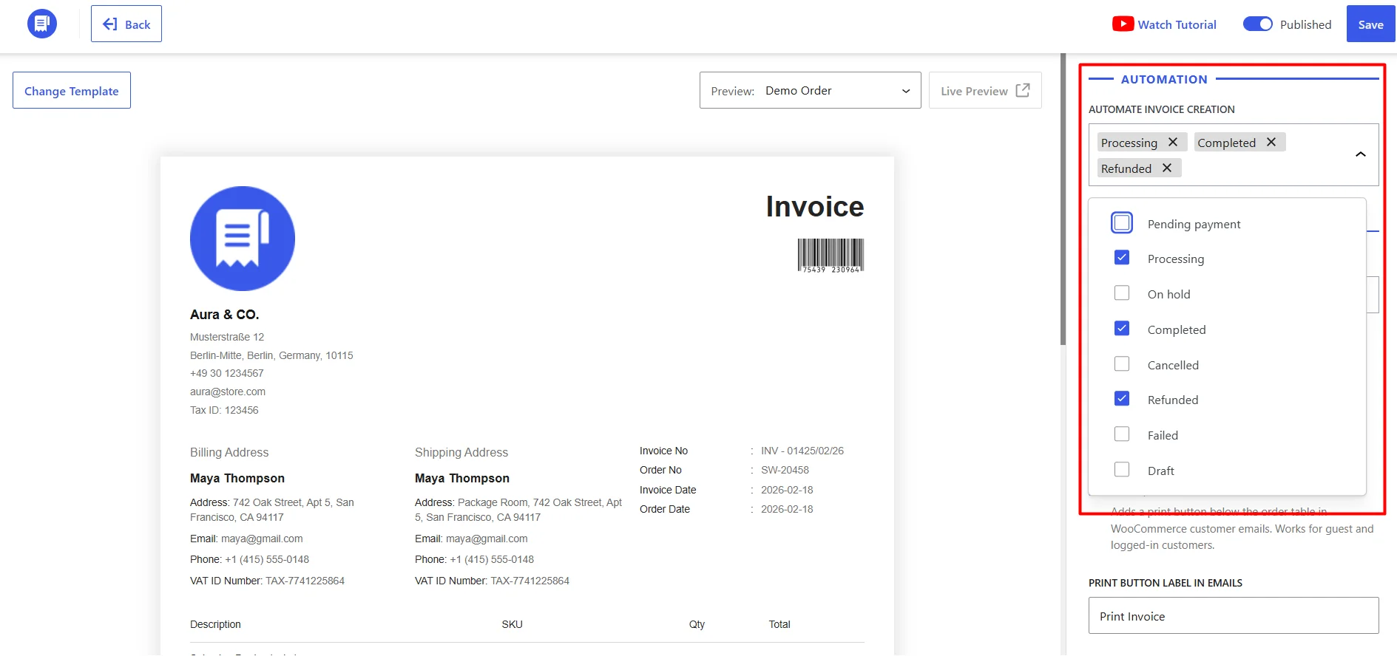
Task: Toggle the Published switch
Action: (x=1257, y=24)
